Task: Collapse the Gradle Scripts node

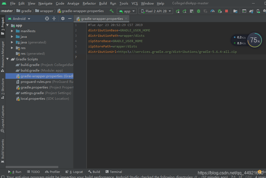Action: pyautogui.click(x=7, y=59)
